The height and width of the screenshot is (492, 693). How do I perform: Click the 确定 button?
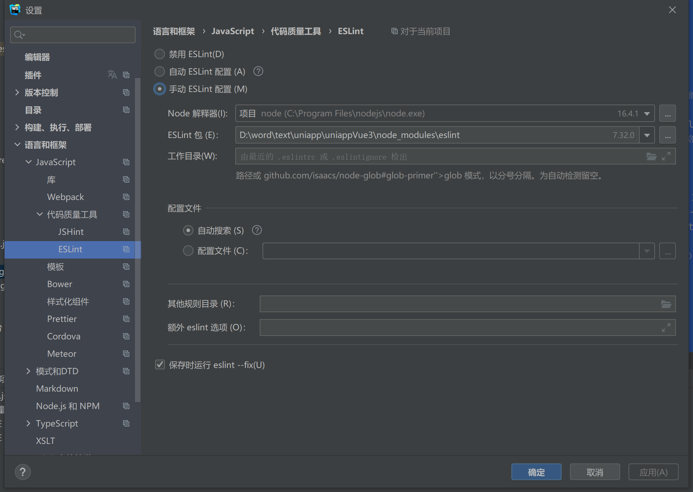pos(536,472)
